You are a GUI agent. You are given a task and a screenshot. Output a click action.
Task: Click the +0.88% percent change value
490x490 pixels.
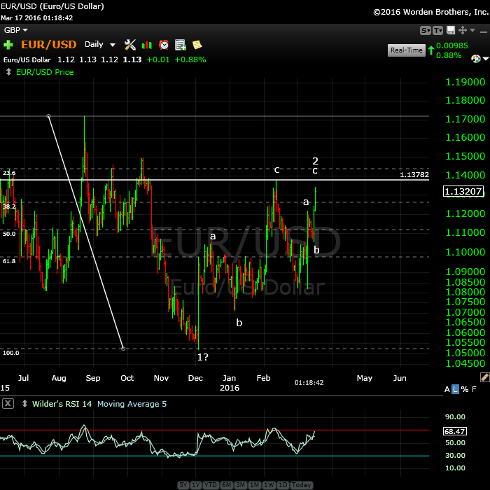(190, 59)
